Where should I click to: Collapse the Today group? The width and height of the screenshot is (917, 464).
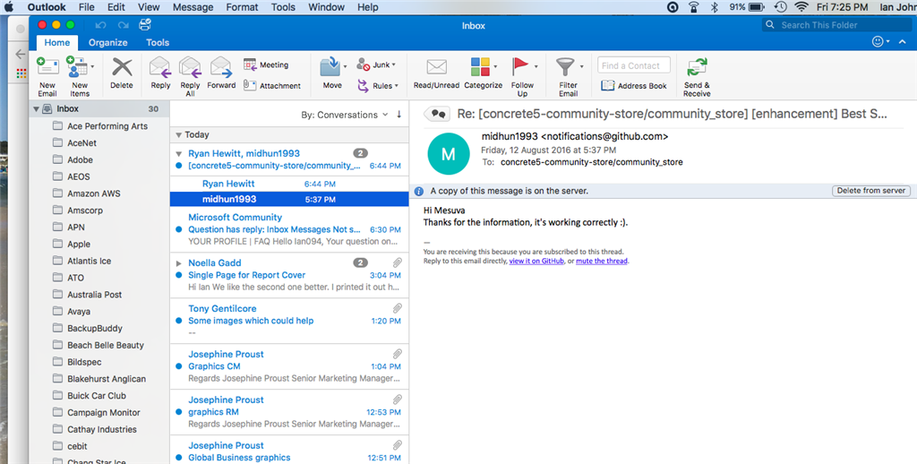pyautogui.click(x=178, y=134)
